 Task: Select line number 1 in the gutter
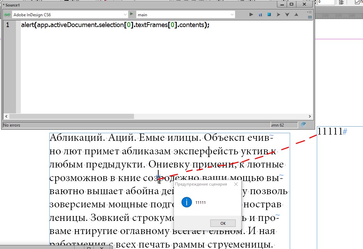[8, 25]
